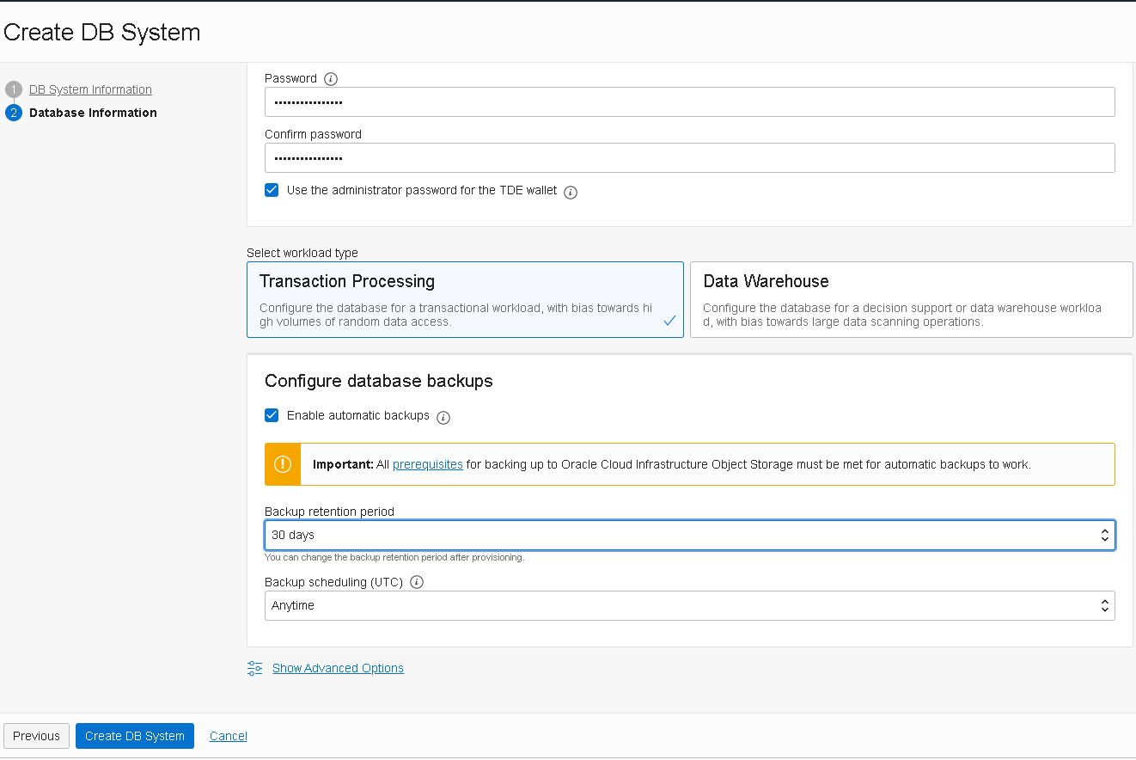Click the Backup scheduling (UTC) info icon
The height and width of the screenshot is (760, 1136).
click(x=417, y=582)
